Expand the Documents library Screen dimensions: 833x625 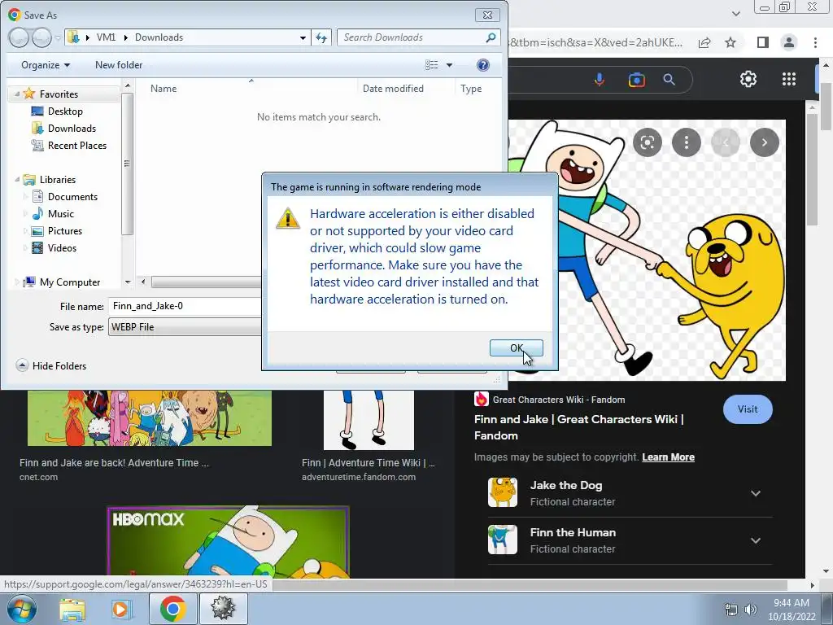point(25,197)
